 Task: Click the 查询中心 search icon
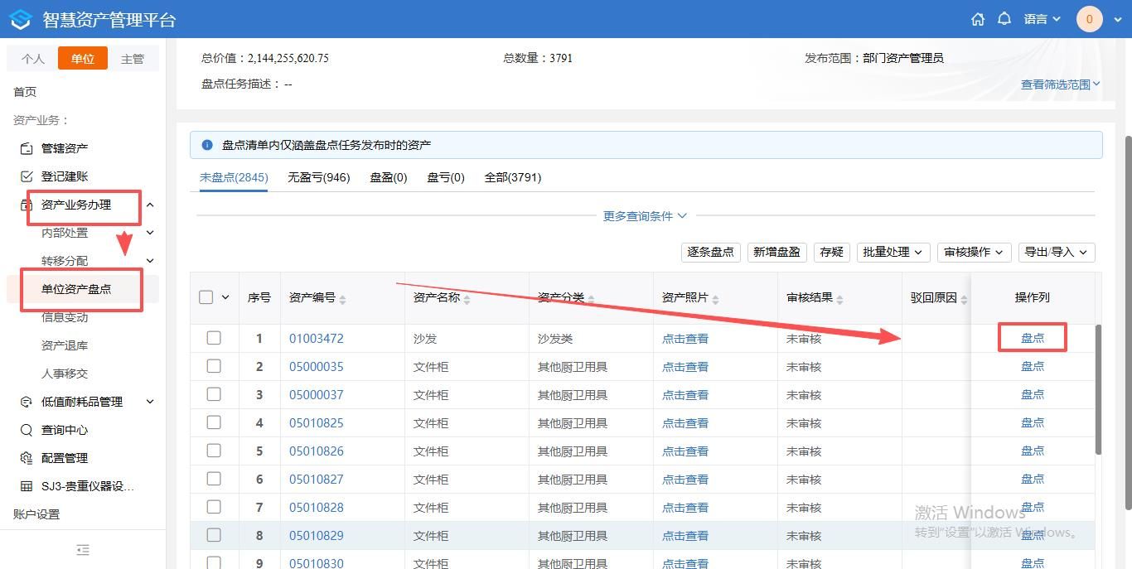pyautogui.click(x=27, y=430)
